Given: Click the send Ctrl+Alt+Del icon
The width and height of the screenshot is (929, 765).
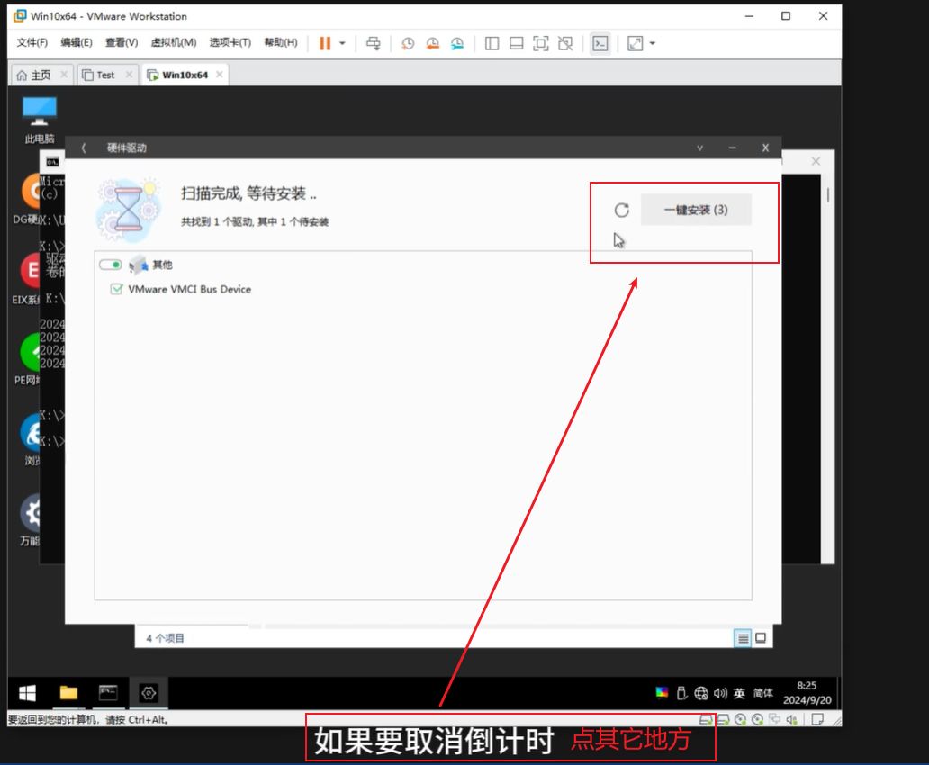Looking at the screenshot, I should click(374, 43).
